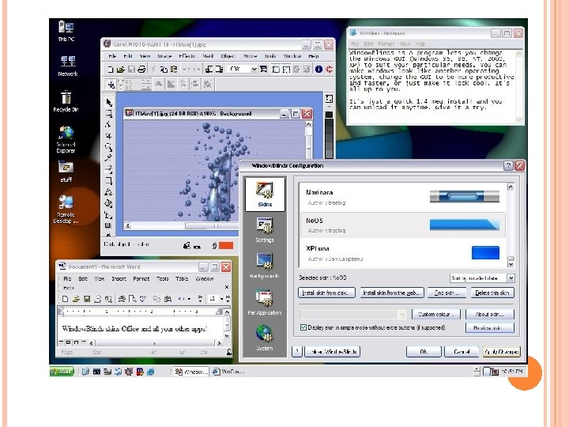Open the Table menu in Microsoft Word
The image size is (569, 427).
tap(182, 278)
